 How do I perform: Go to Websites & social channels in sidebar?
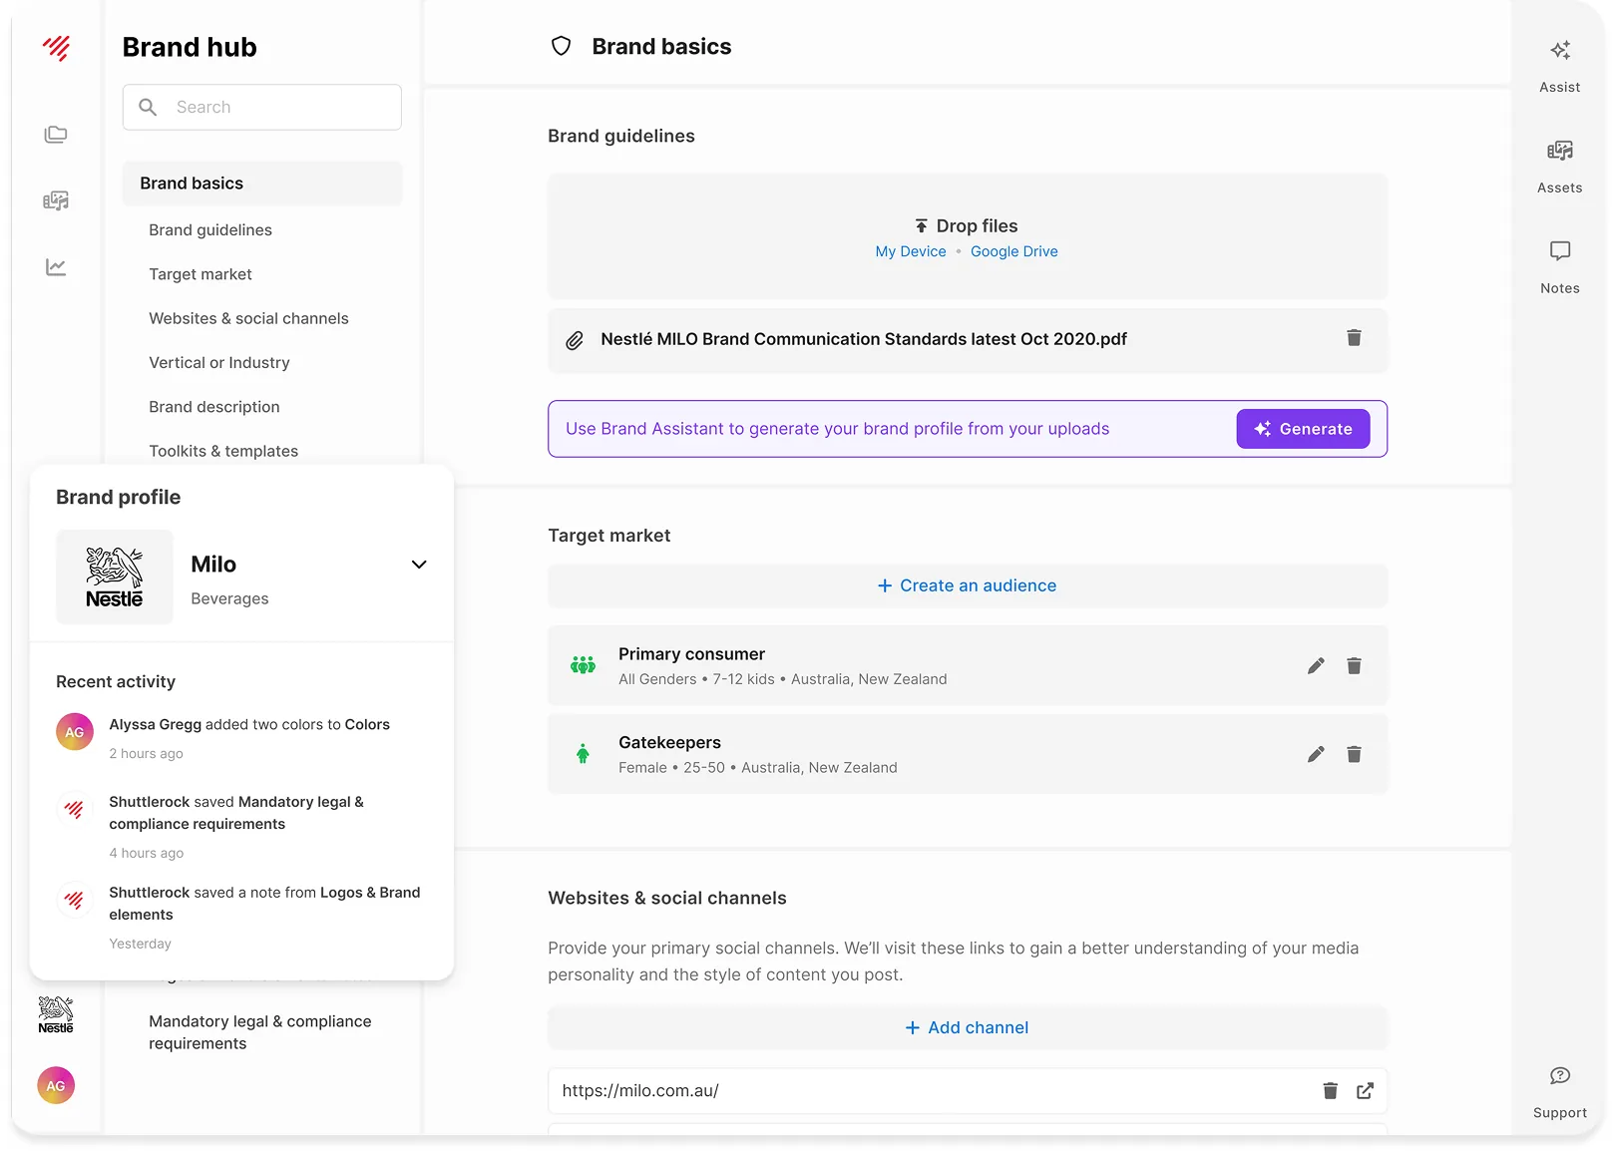248,318
